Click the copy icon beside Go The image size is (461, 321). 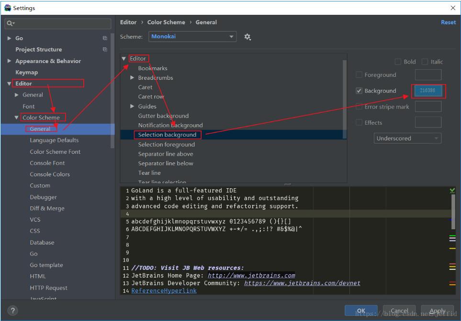(x=105, y=38)
